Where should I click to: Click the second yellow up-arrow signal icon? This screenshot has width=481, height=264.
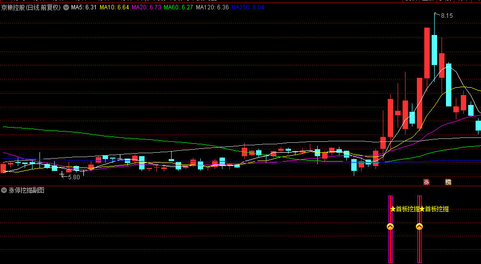tap(419, 227)
